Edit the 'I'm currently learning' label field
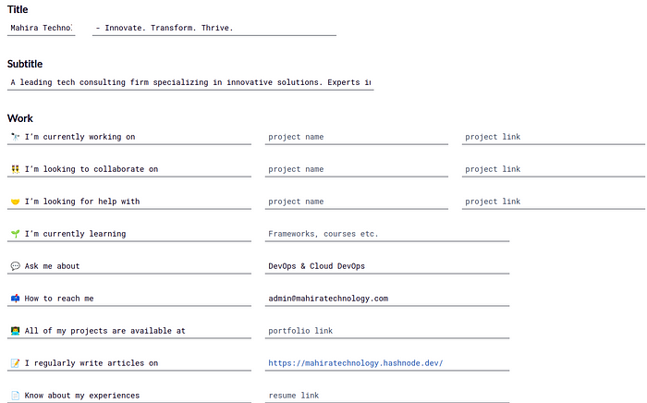Image resolution: width=647 pixels, height=403 pixels. [129, 234]
